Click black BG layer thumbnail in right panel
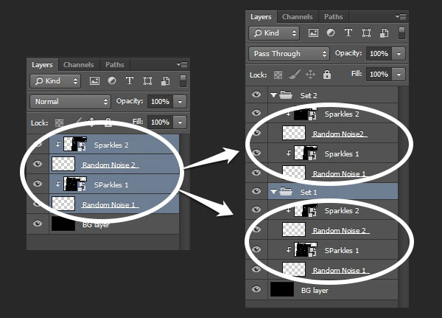 point(282,289)
